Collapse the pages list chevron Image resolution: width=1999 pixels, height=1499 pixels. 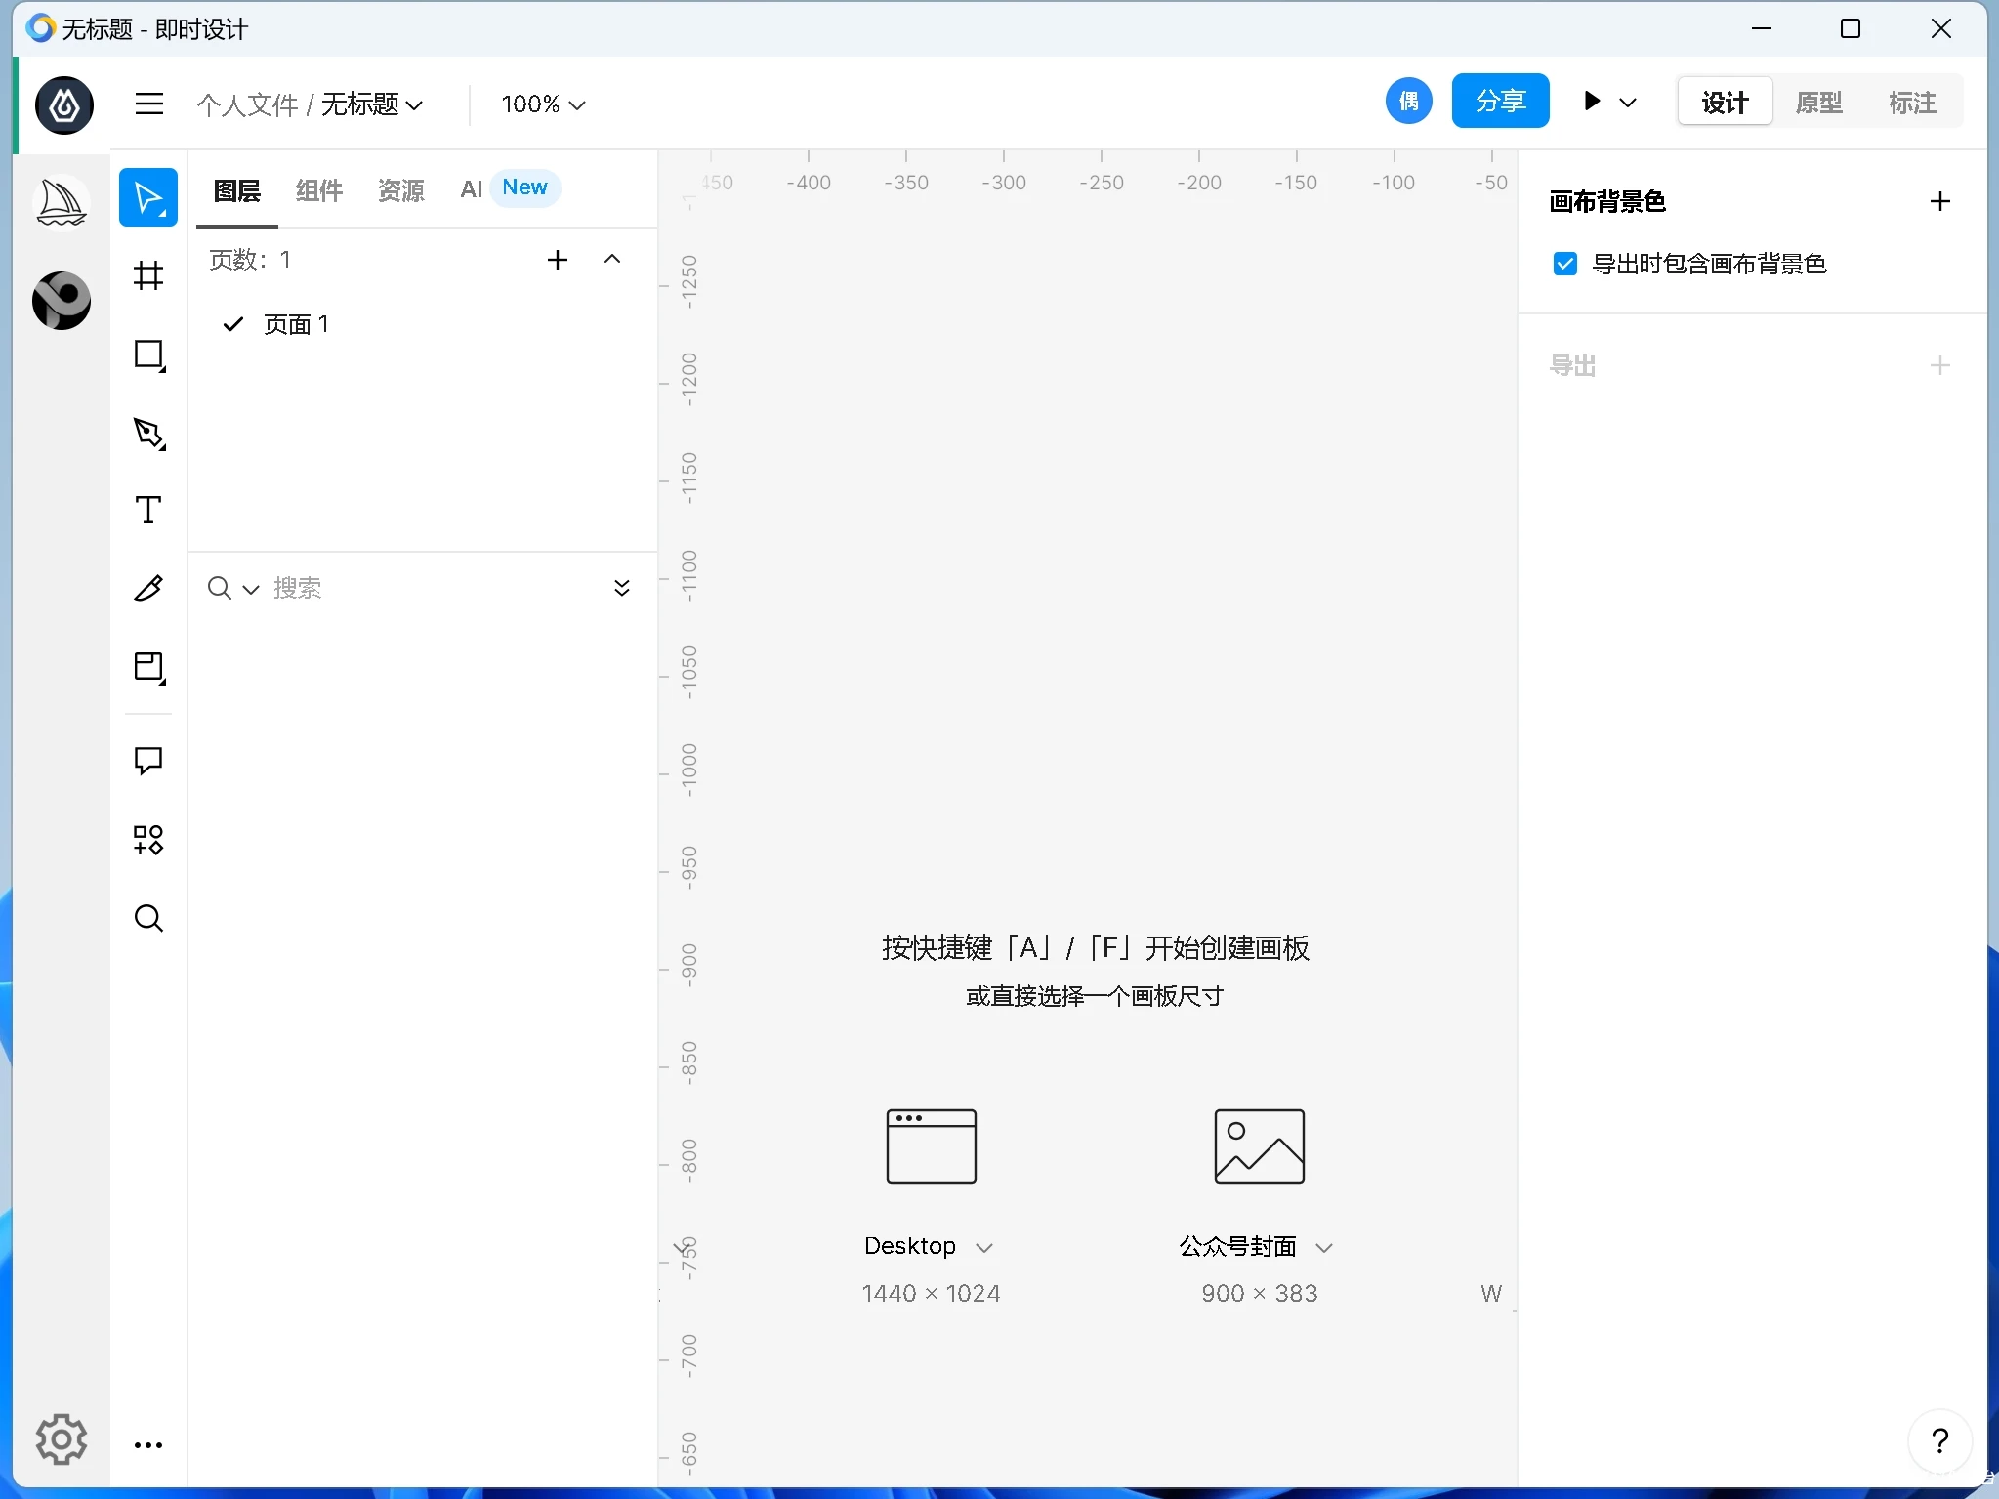[612, 259]
